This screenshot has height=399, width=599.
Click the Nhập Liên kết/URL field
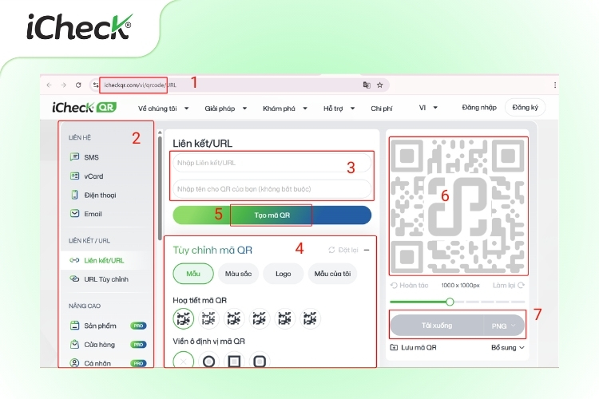click(272, 163)
